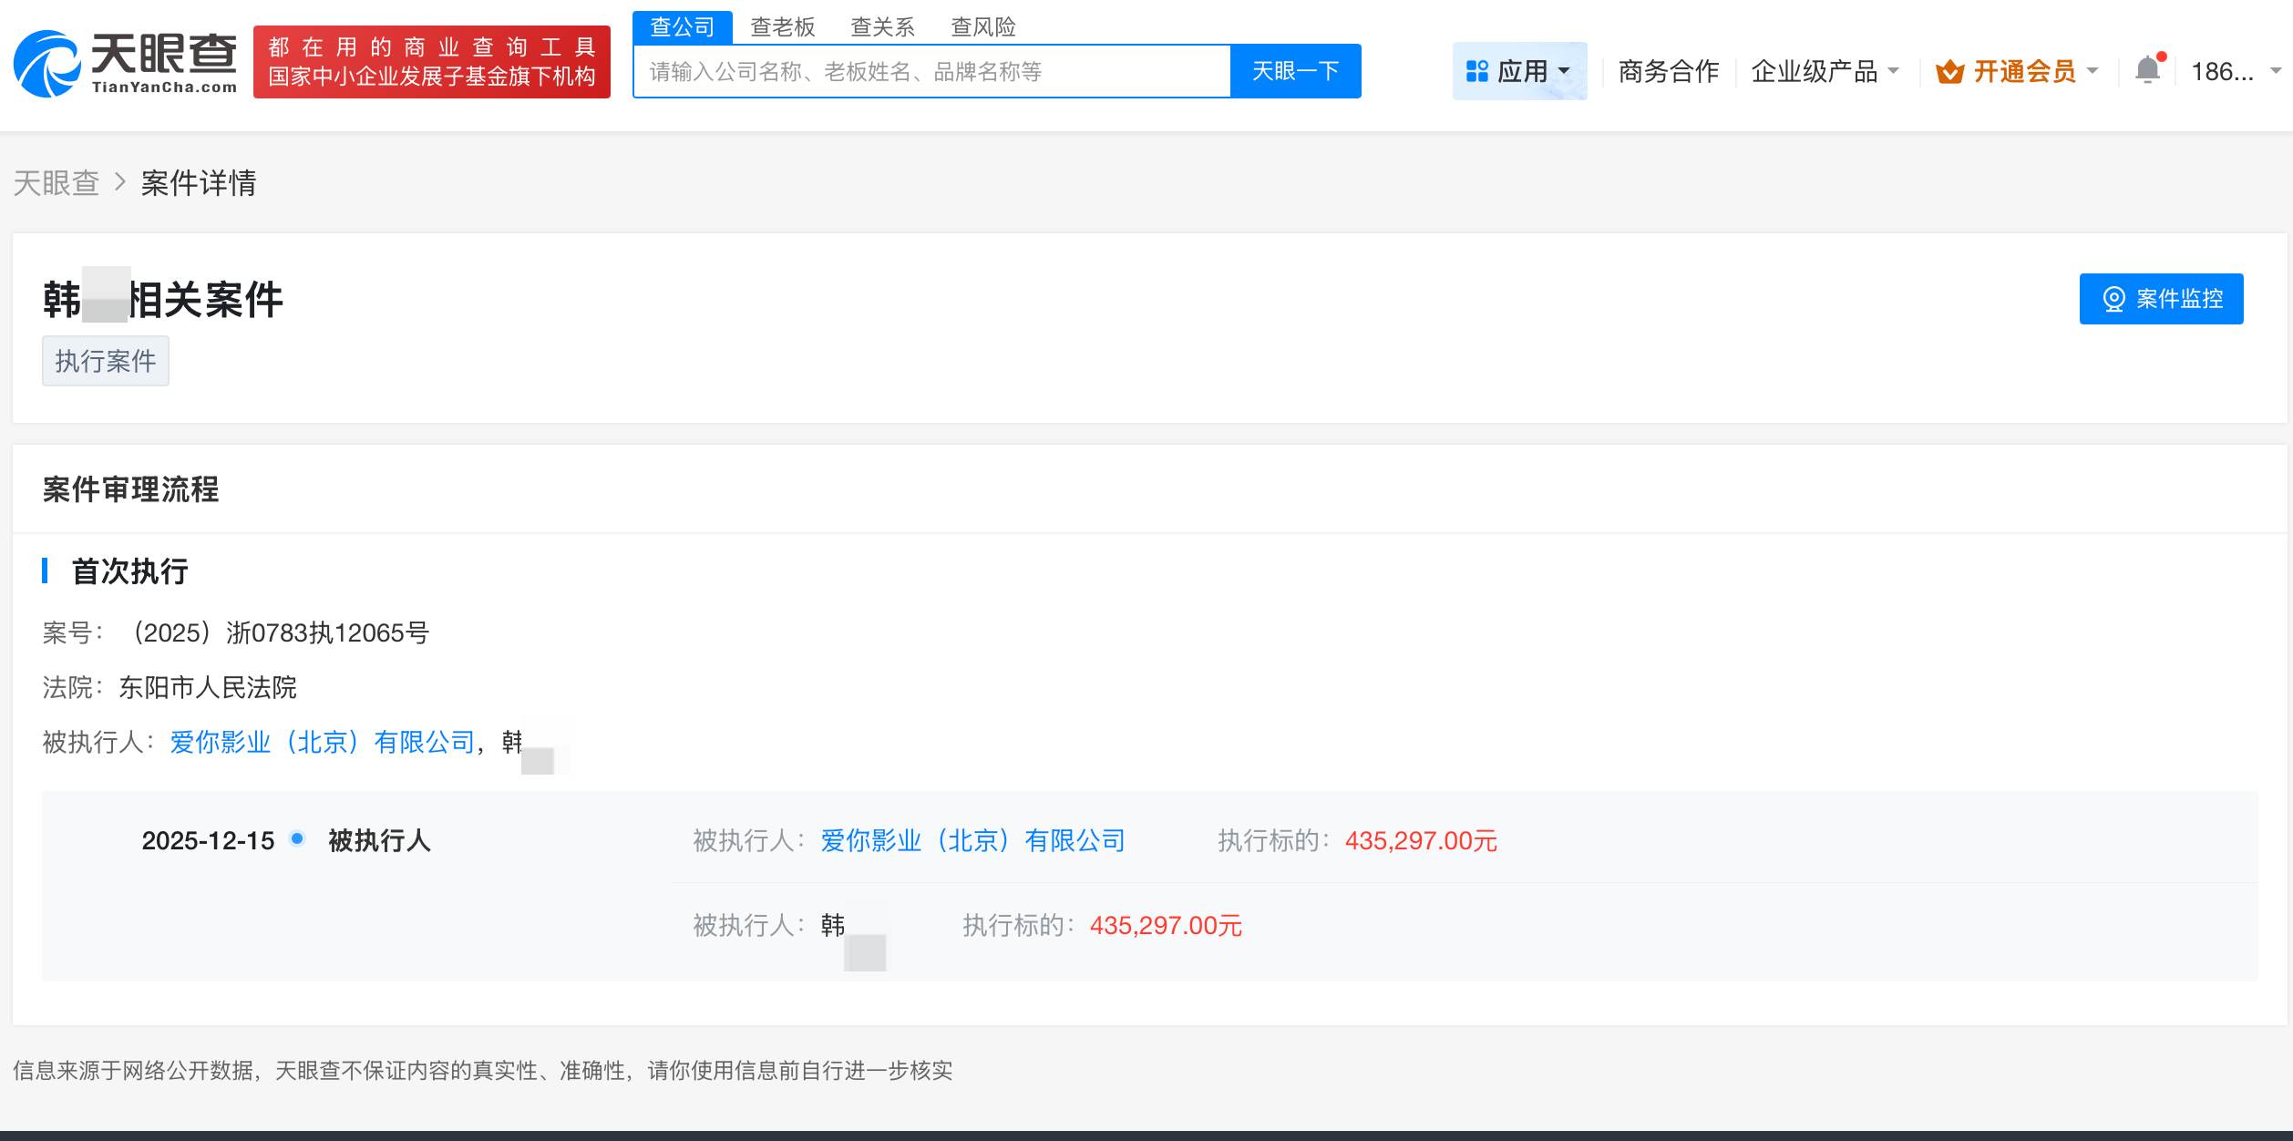Click 商务合作 in the top menu
The image size is (2293, 1141).
tap(1666, 71)
